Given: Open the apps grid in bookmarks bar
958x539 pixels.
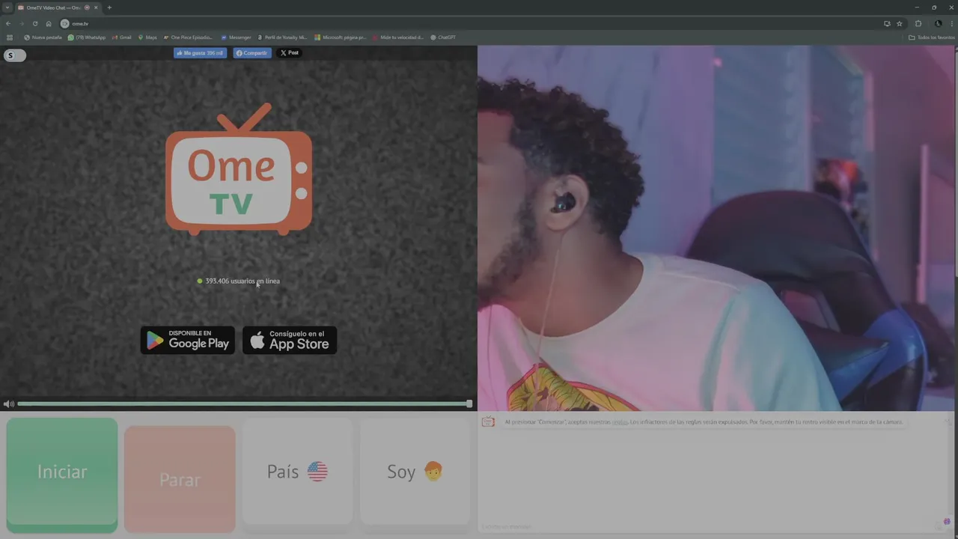Looking at the screenshot, I should (10, 37).
